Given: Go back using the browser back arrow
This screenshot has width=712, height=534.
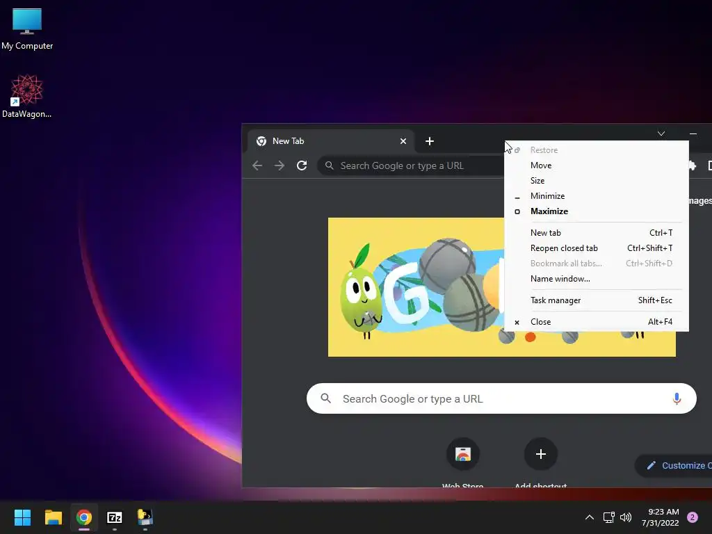Looking at the screenshot, I should click(x=257, y=165).
